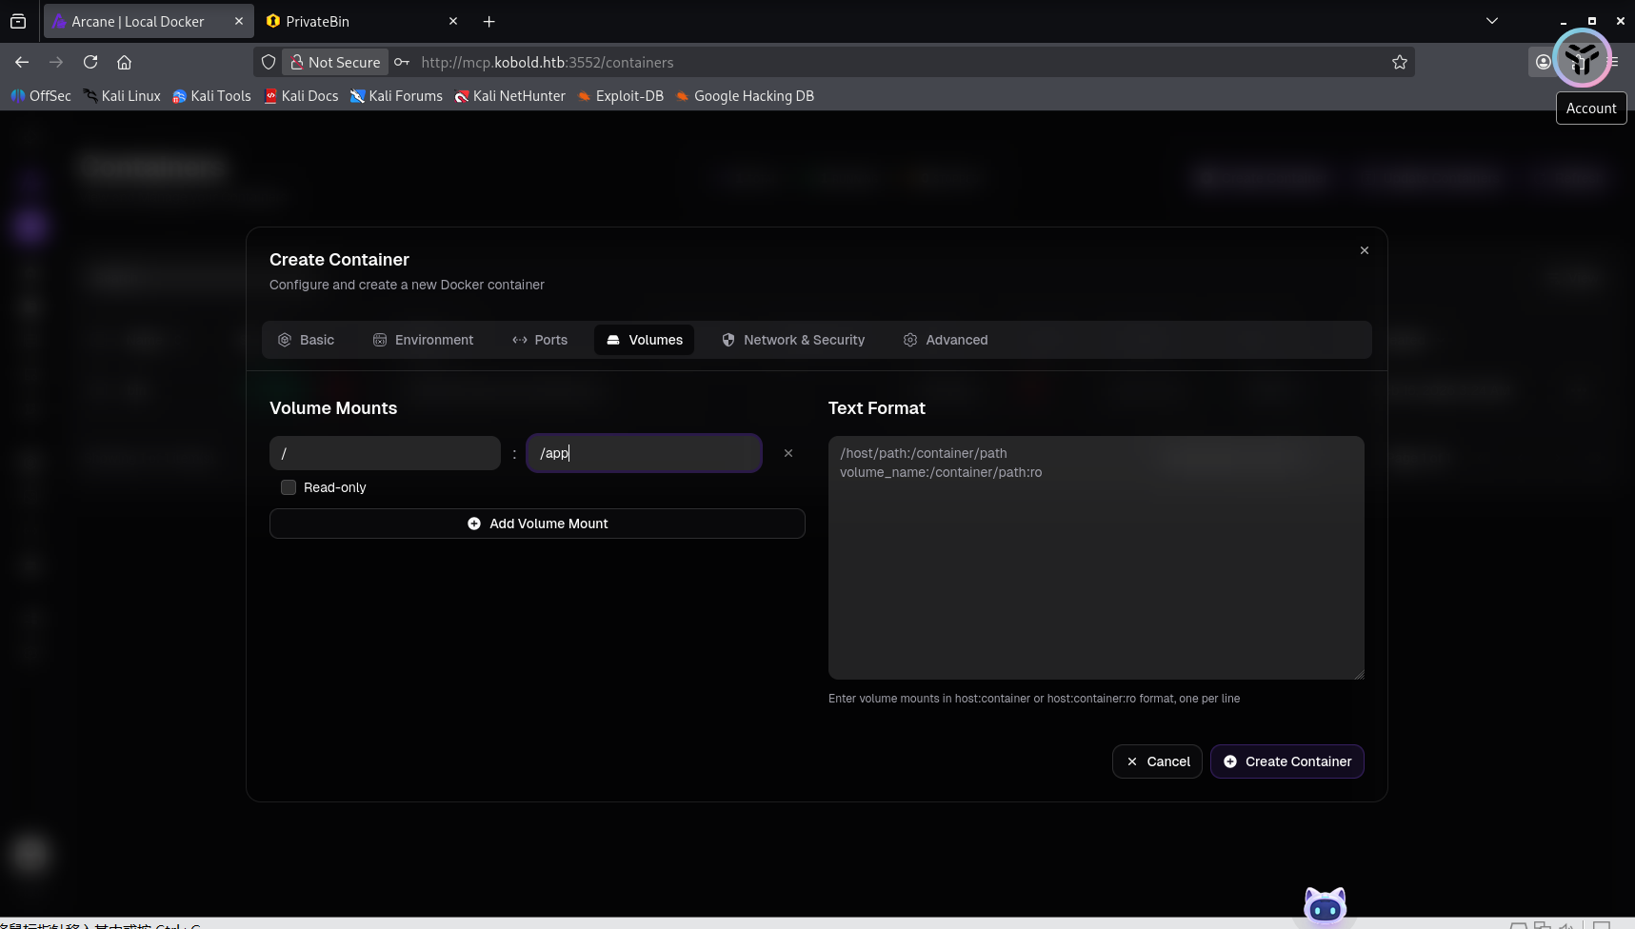1635x929 pixels.
Task: Select the Ports tab
Action: click(x=540, y=340)
